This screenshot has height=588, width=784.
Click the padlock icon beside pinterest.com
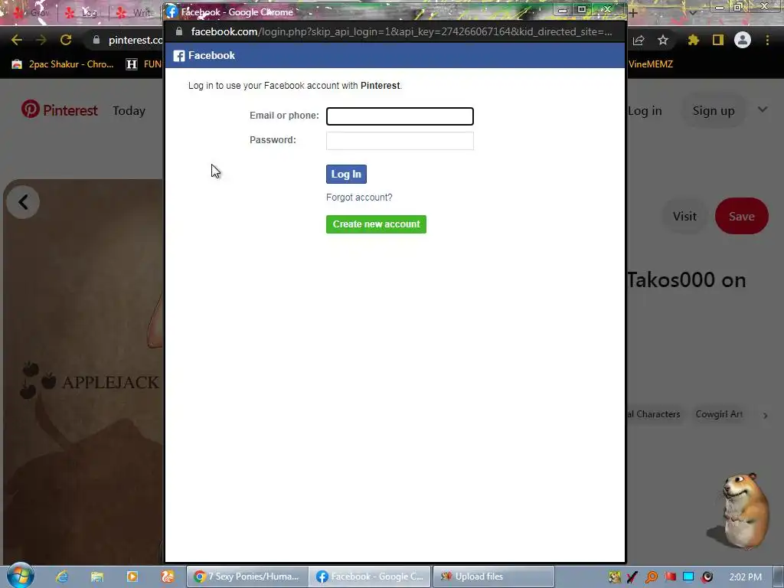tap(96, 40)
